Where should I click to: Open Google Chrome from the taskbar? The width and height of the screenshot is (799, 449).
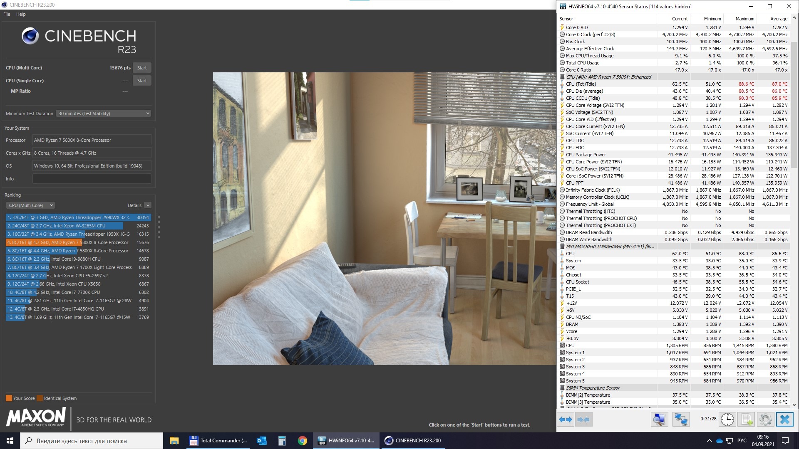click(x=303, y=441)
